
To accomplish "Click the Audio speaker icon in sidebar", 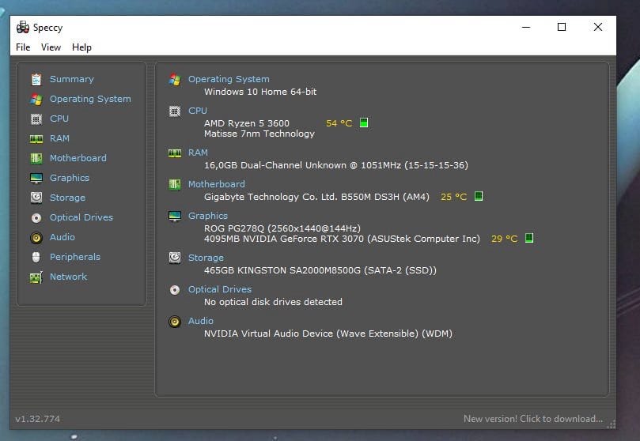I will tap(36, 238).
